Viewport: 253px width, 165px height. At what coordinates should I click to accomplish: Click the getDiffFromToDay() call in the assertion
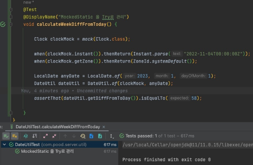[x=112, y=98]
